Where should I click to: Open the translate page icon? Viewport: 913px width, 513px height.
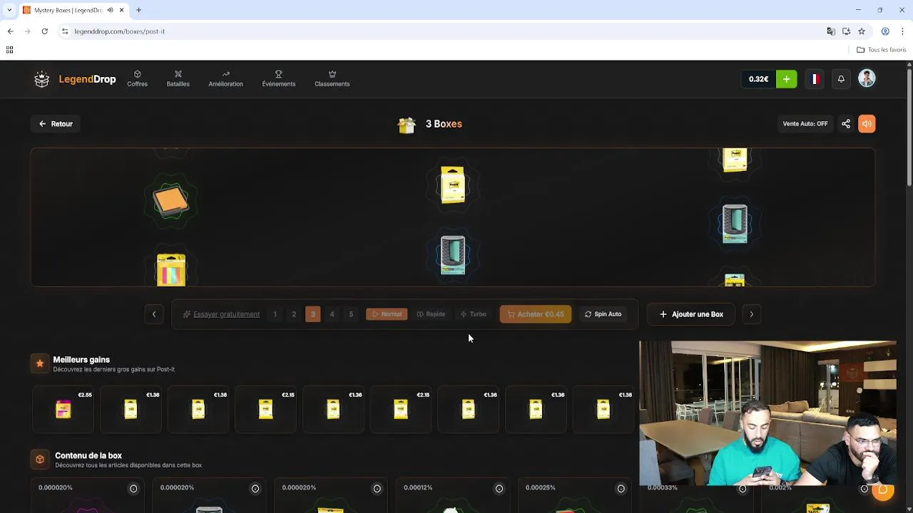coord(831,31)
